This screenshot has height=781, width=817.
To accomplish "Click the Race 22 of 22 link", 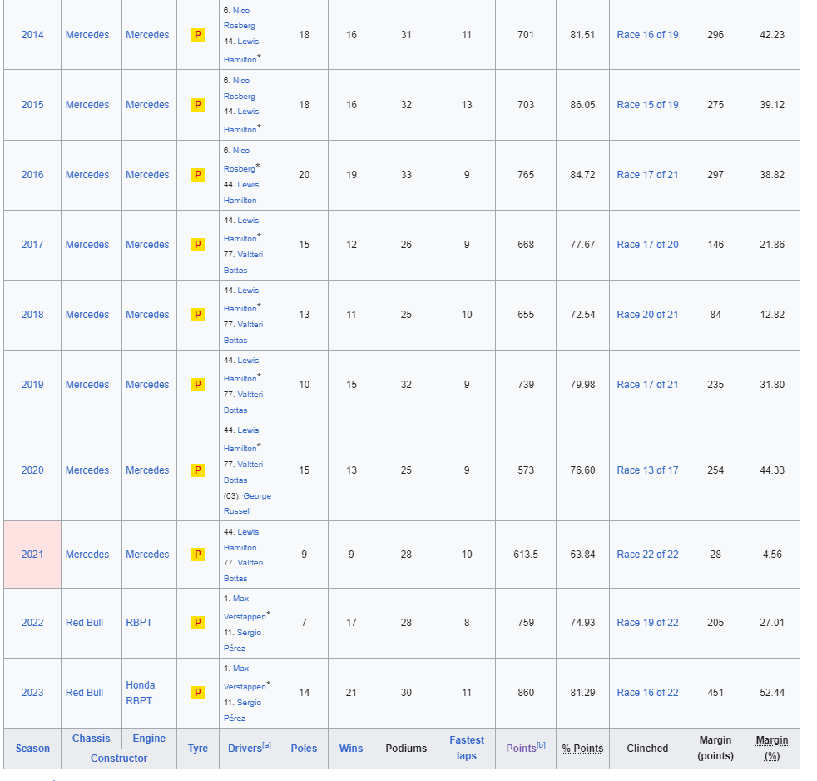I will pos(647,555).
